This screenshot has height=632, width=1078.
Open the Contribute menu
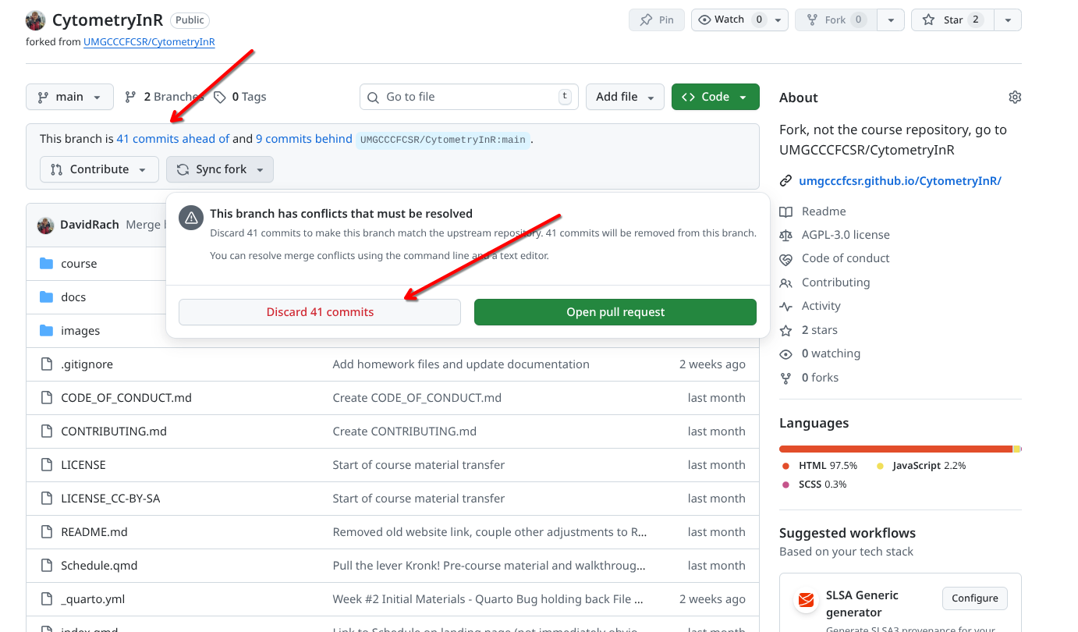[x=99, y=169]
